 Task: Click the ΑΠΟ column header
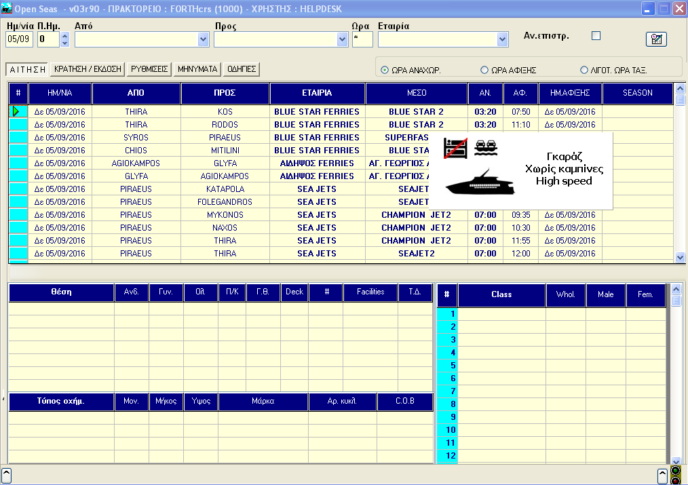[x=136, y=93]
